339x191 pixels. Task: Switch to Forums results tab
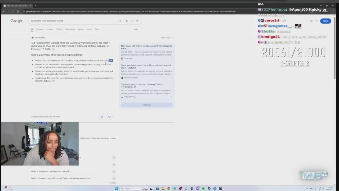pos(89,29)
